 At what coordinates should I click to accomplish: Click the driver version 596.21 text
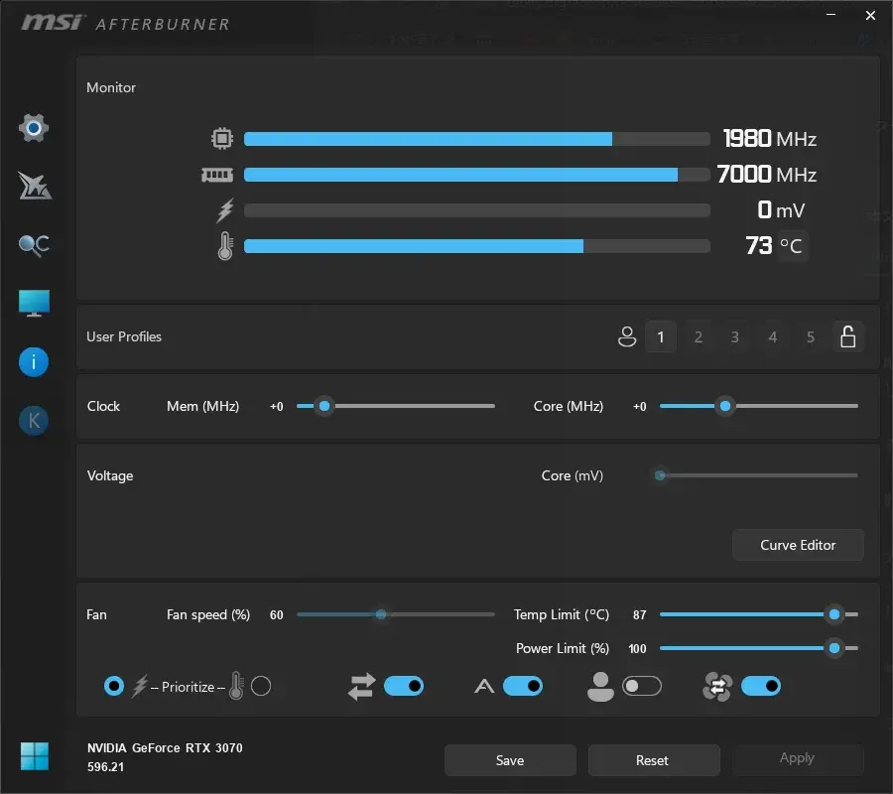tap(105, 767)
